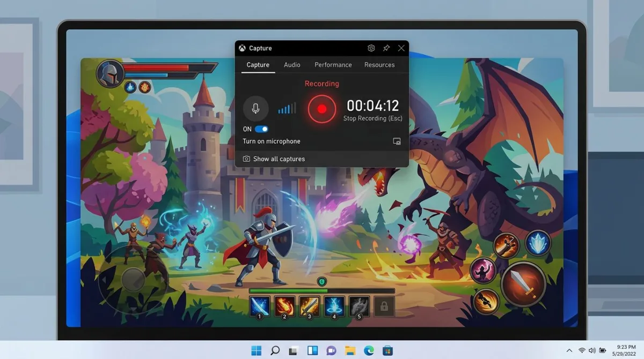Image resolution: width=644 pixels, height=359 pixels.
Task: Tap the fiery slash skill button
Action: tap(506, 245)
